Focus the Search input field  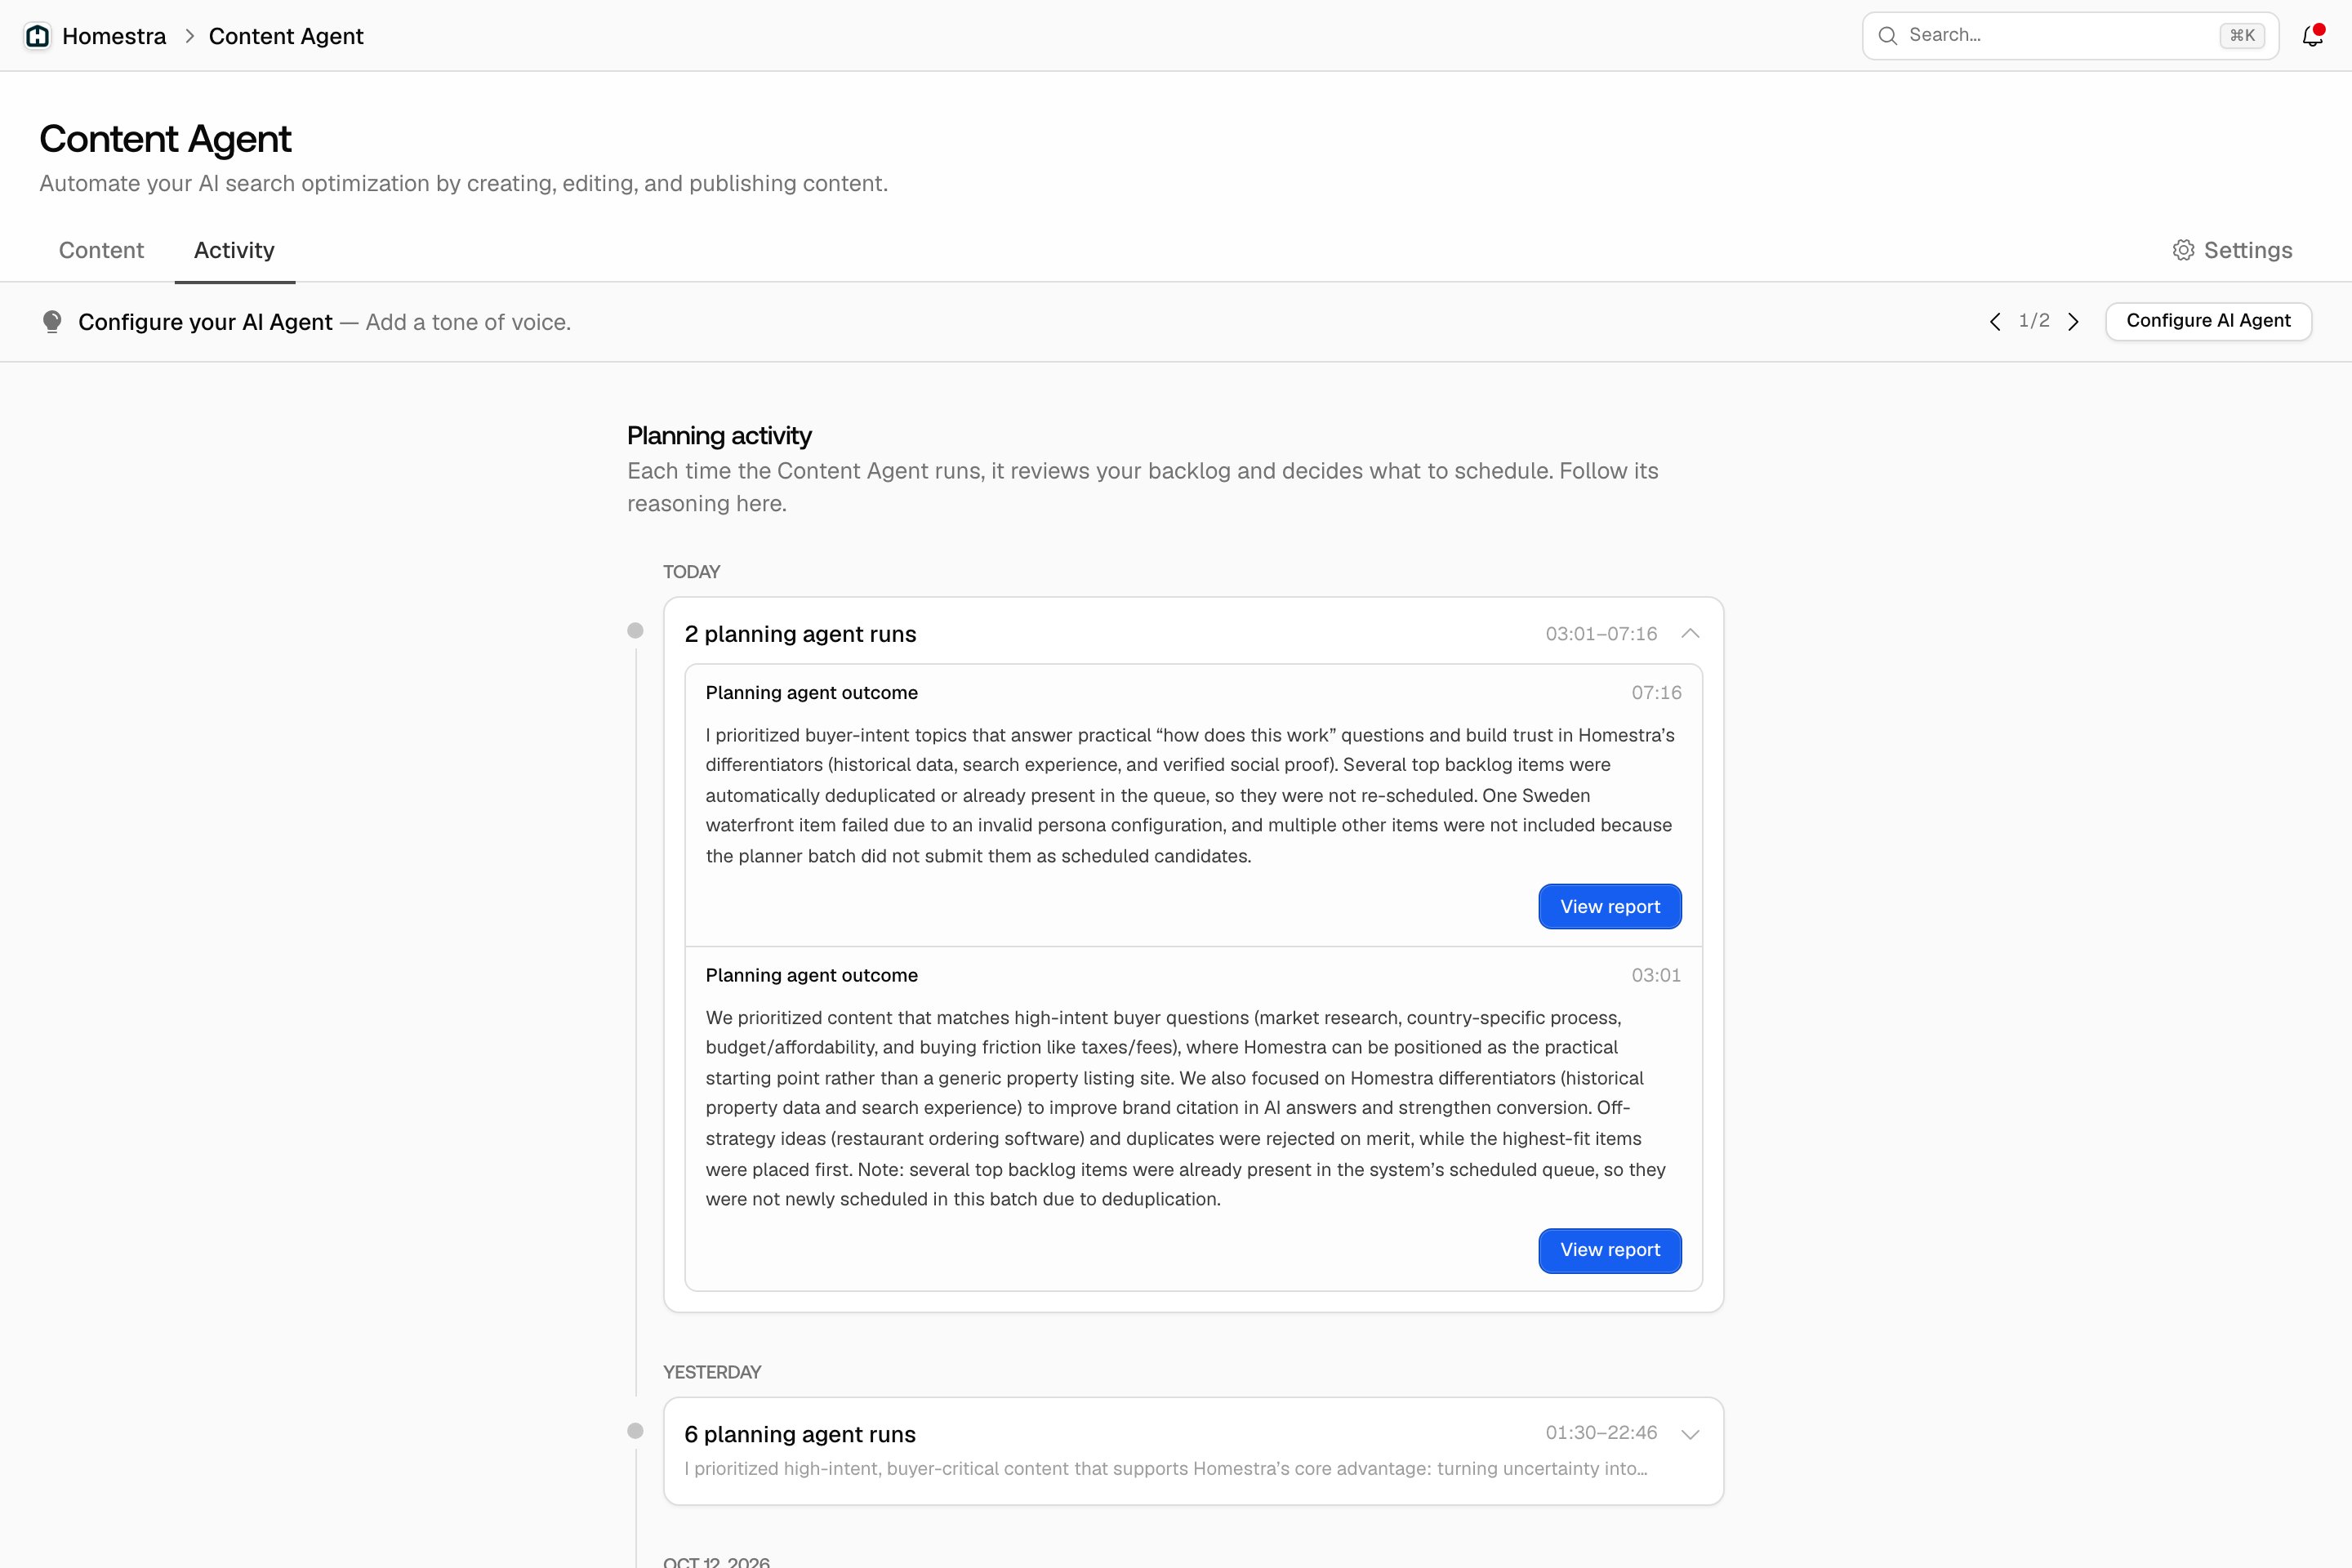(x=2070, y=36)
